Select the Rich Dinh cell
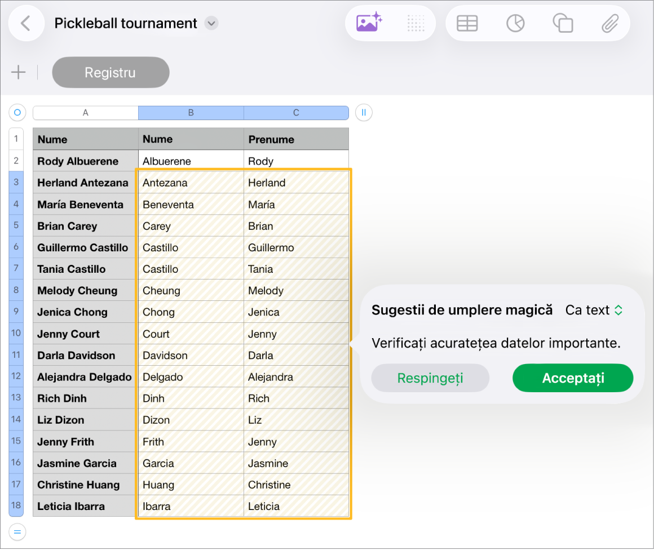The image size is (654, 550). coord(86,398)
